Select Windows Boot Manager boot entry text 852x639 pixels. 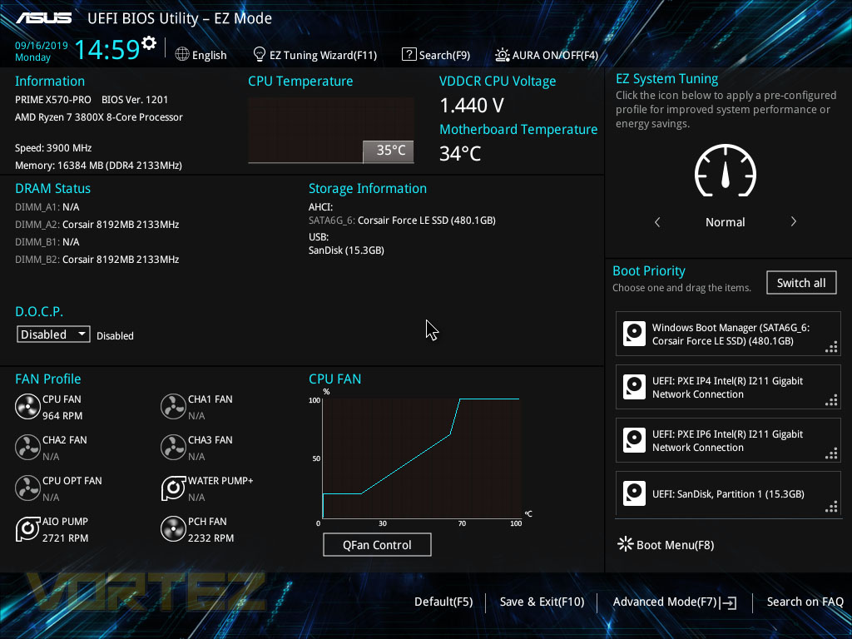point(731,334)
